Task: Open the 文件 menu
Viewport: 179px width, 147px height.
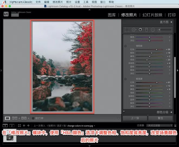Action: 38,2
